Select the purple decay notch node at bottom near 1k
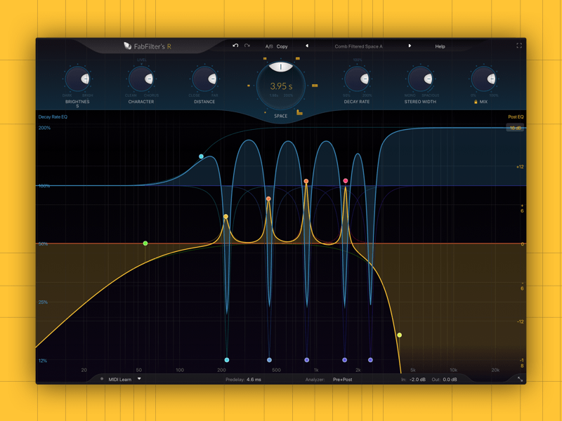 (307, 360)
